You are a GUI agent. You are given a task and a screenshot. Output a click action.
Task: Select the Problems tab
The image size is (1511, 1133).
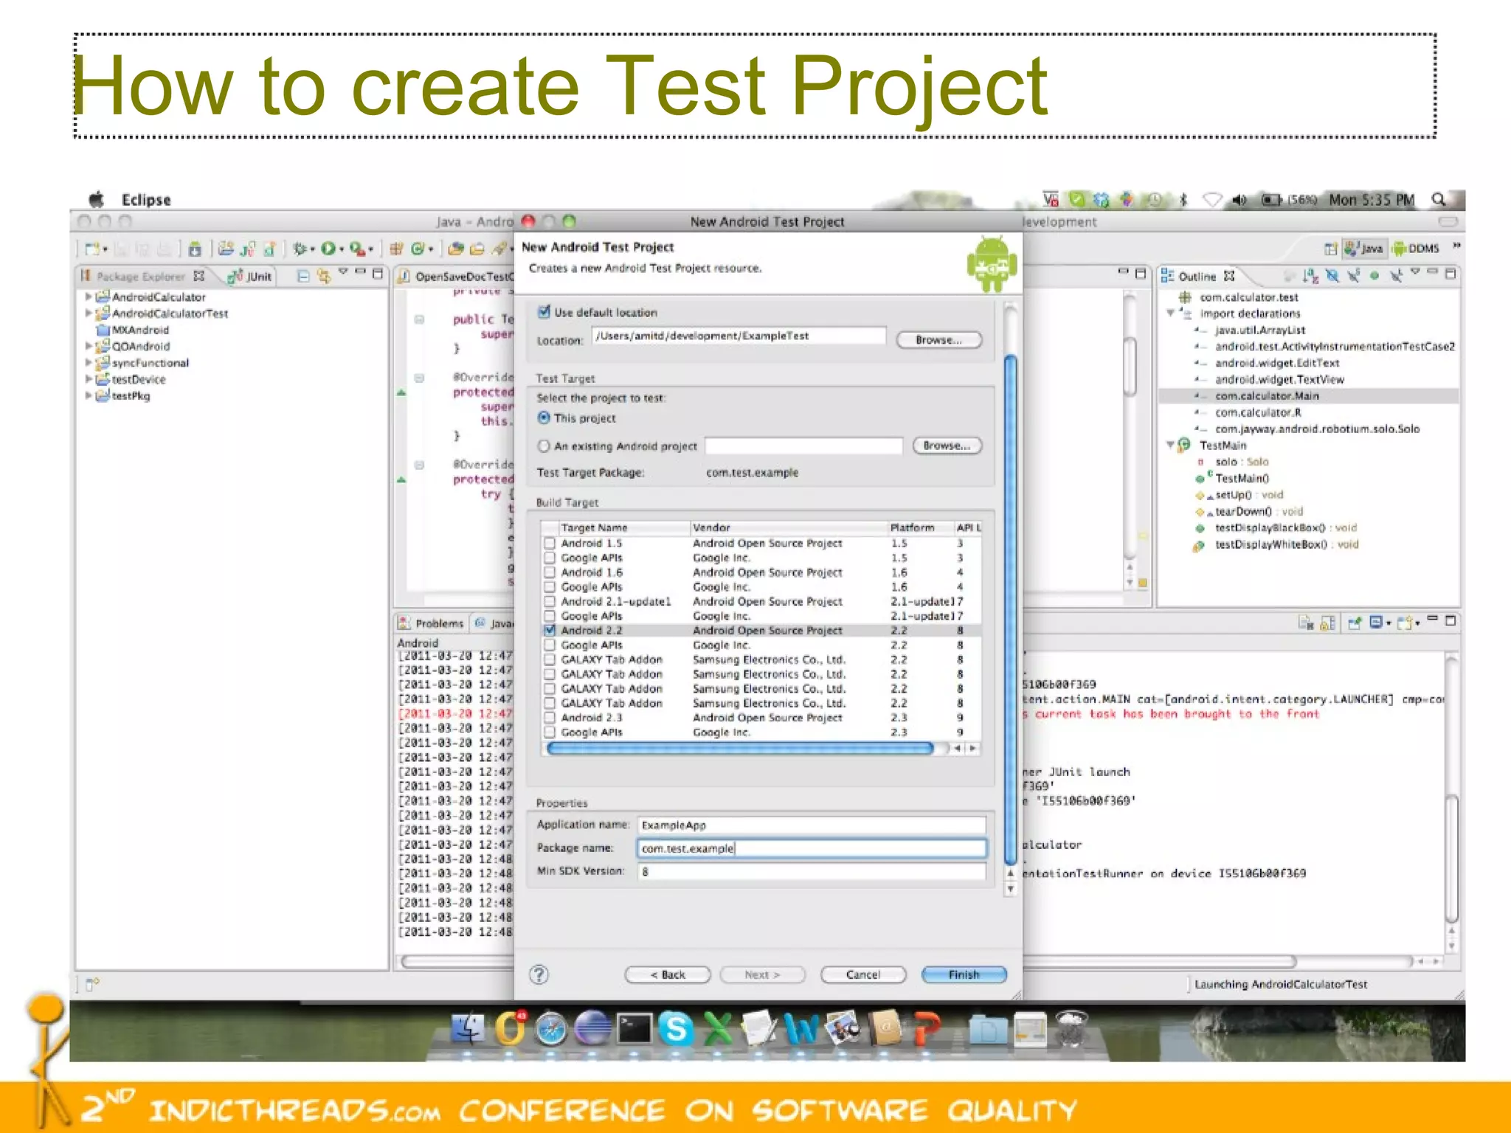pyautogui.click(x=432, y=623)
